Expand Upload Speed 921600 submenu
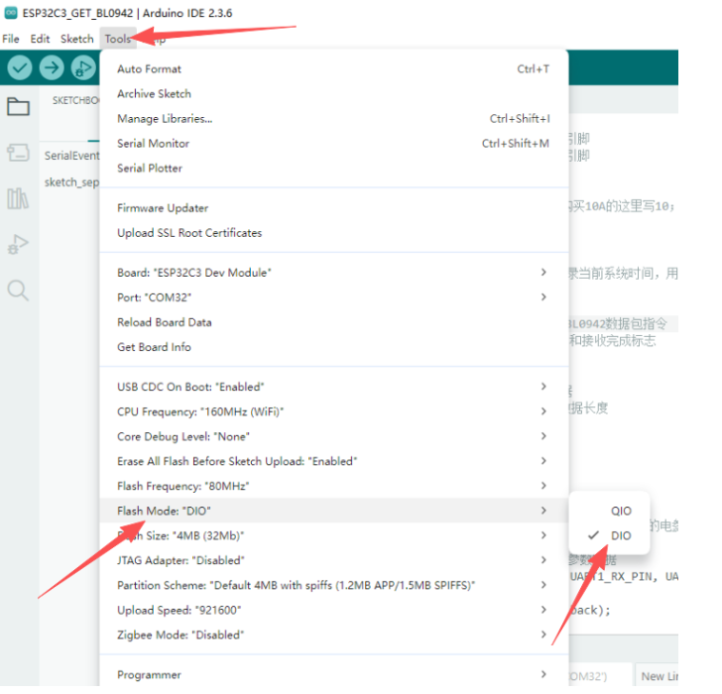Viewport: 722px width, 694px height. coord(334,611)
